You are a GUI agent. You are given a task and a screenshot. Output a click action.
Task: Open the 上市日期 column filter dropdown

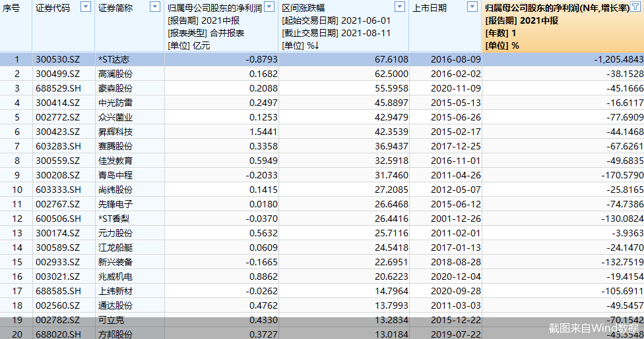(472, 7)
